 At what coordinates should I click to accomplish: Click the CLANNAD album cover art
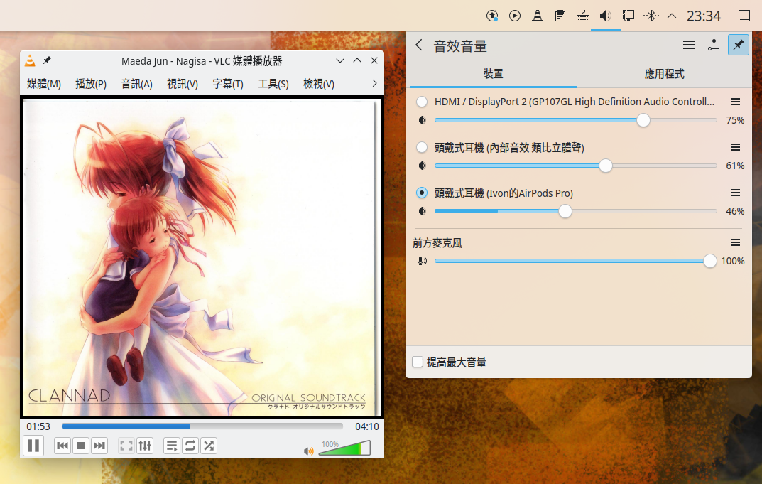point(202,257)
